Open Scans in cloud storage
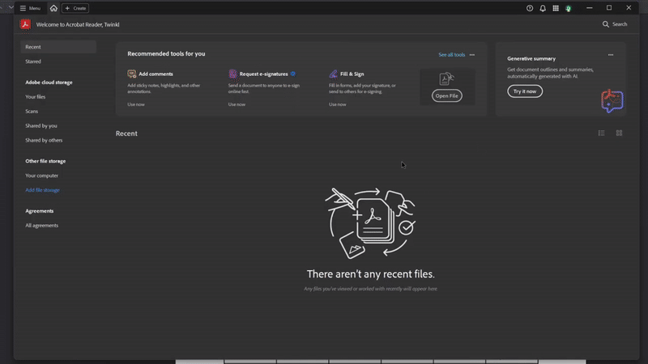 point(32,111)
